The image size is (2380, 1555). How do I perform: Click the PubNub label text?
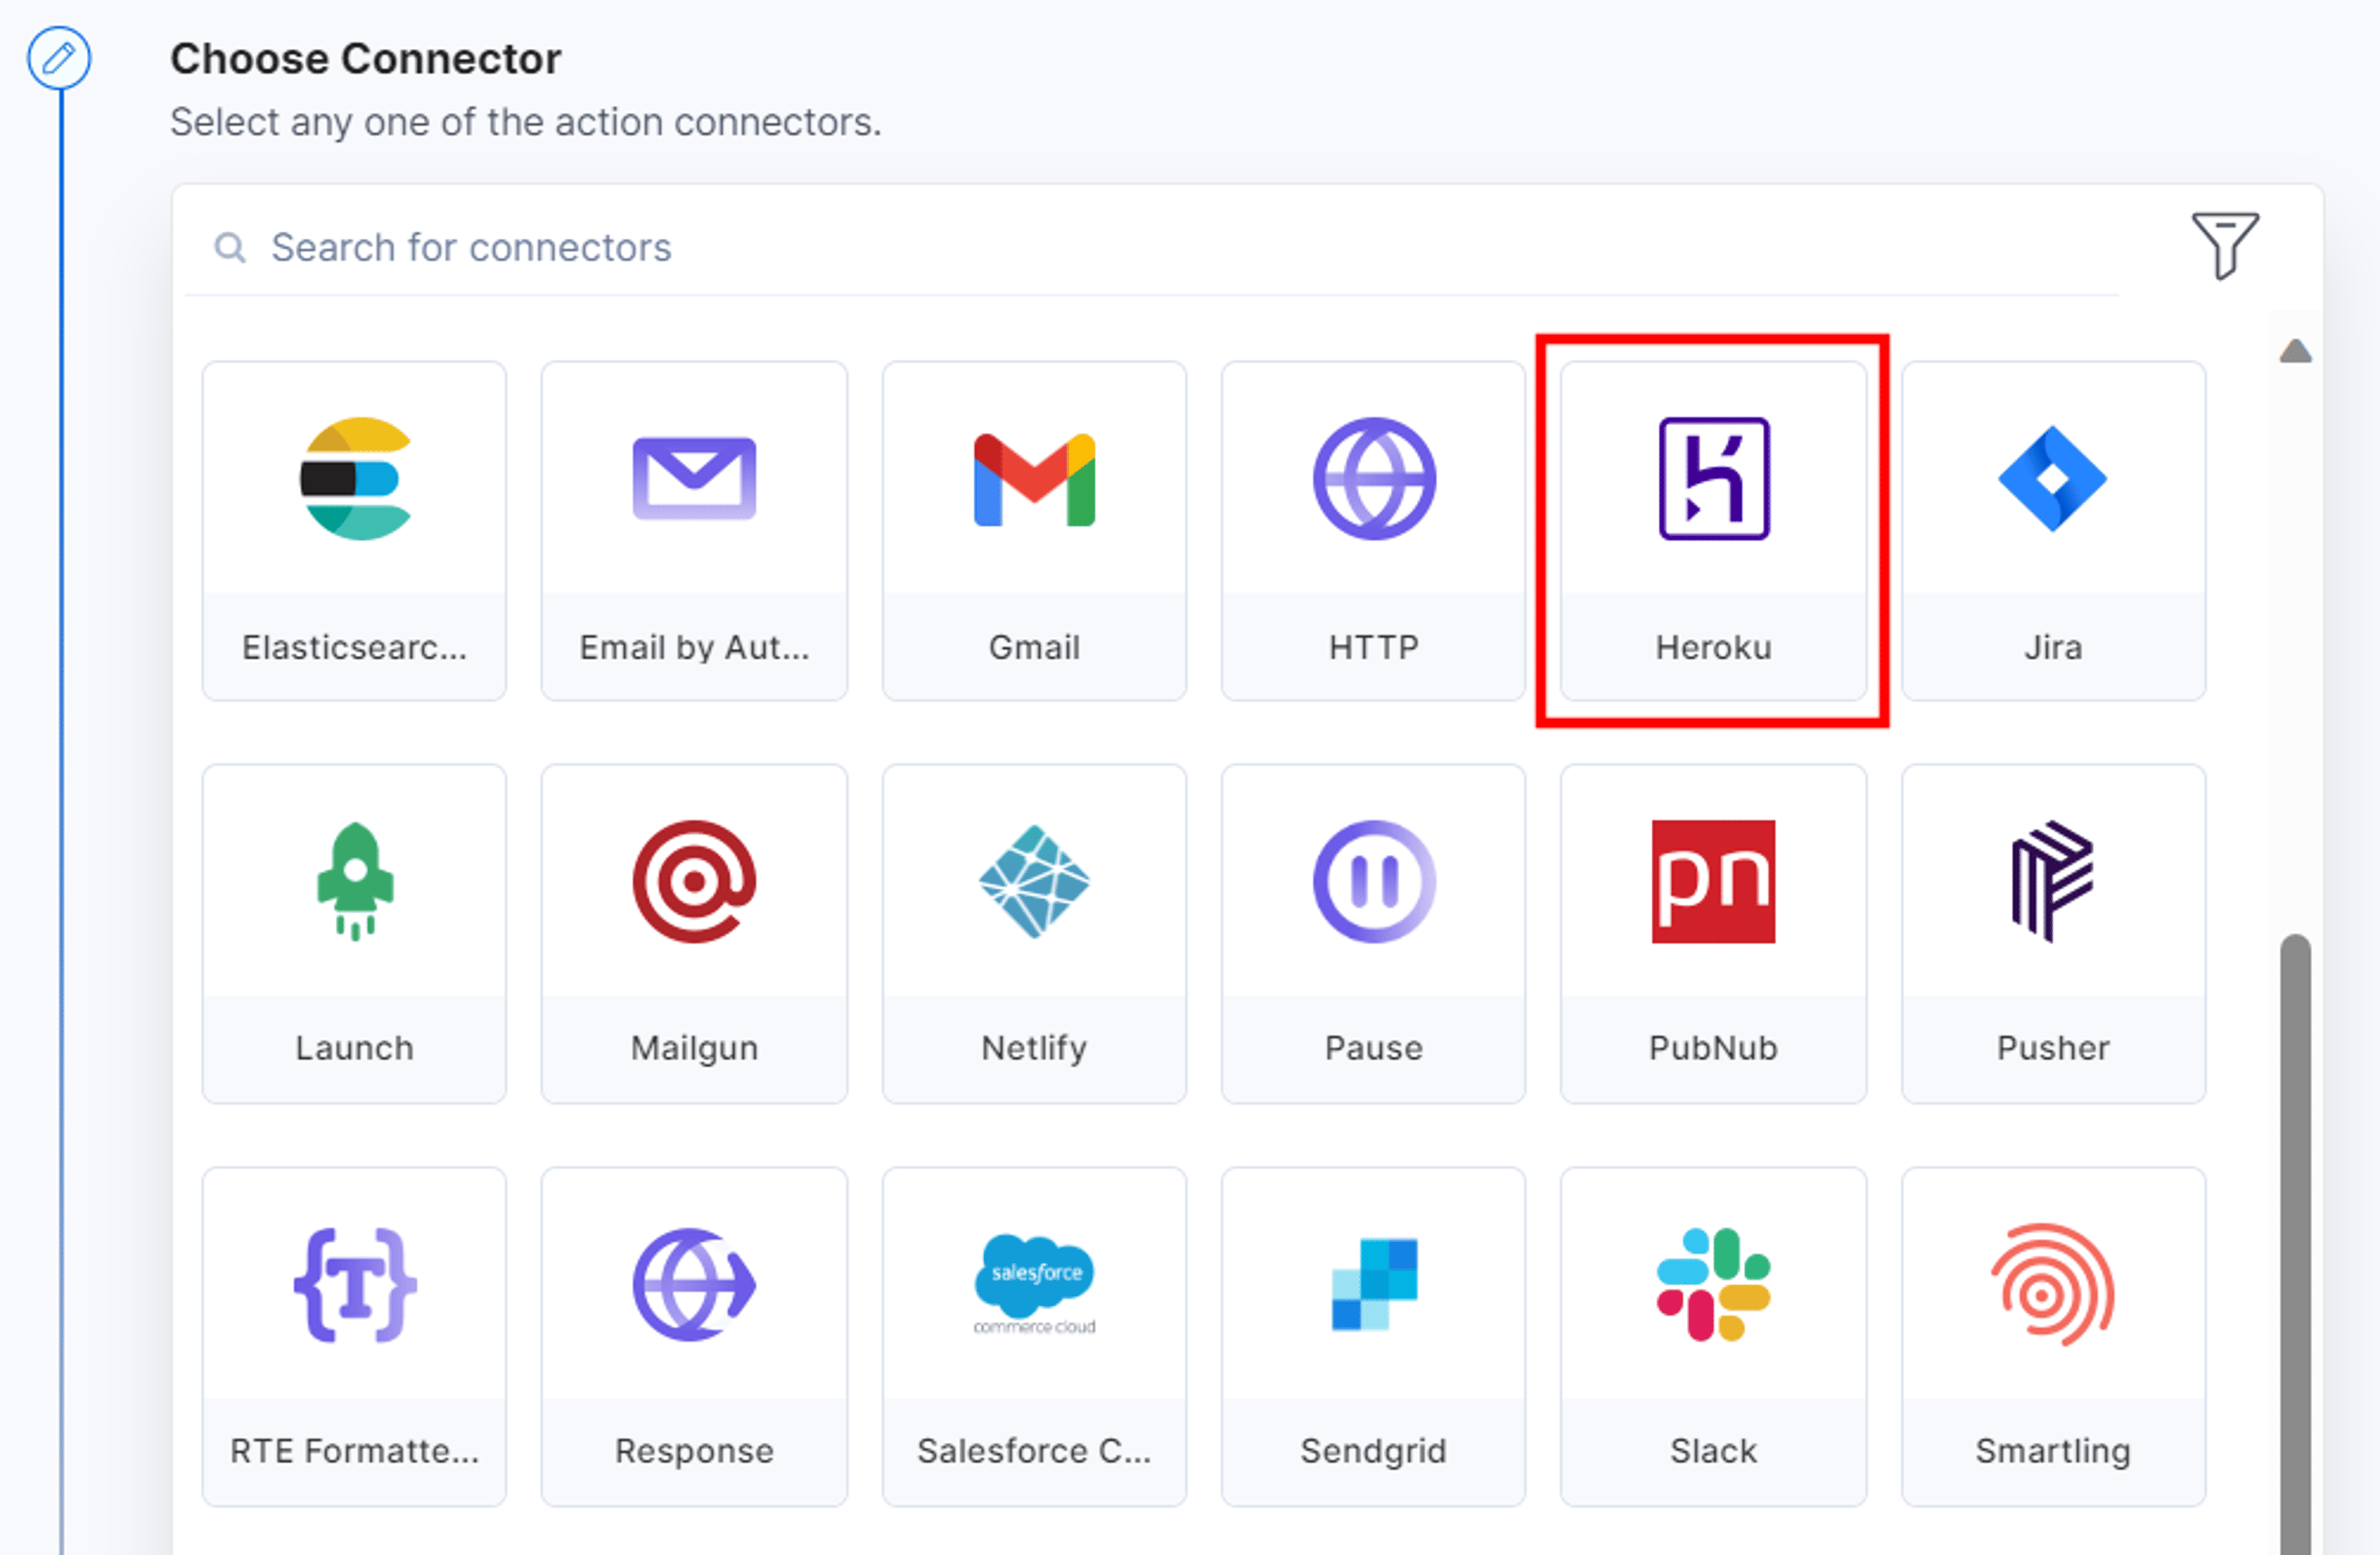click(1713, 1048)
